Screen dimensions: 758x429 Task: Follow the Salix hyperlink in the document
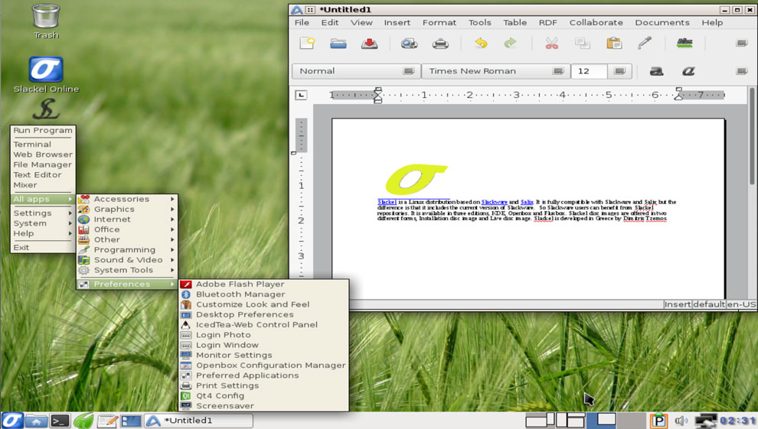point(527,202)
